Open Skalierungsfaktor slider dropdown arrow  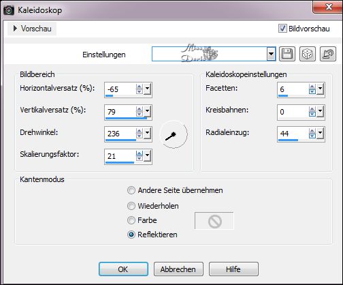click(x=147, y=155)
